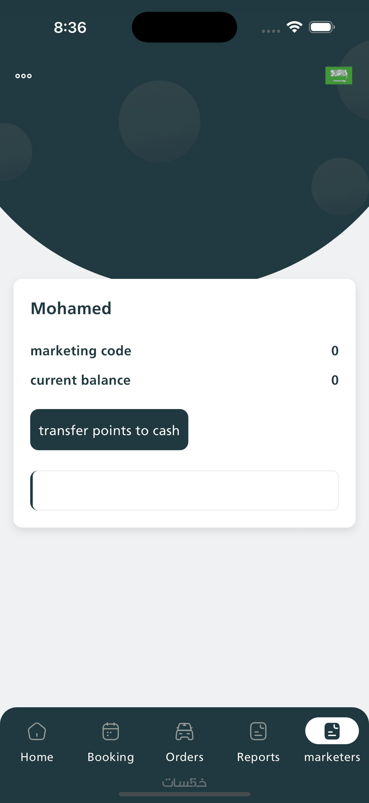Screen dimensions: 369x803
Task: Tap the Orders car icon
Action: point(184,731)
